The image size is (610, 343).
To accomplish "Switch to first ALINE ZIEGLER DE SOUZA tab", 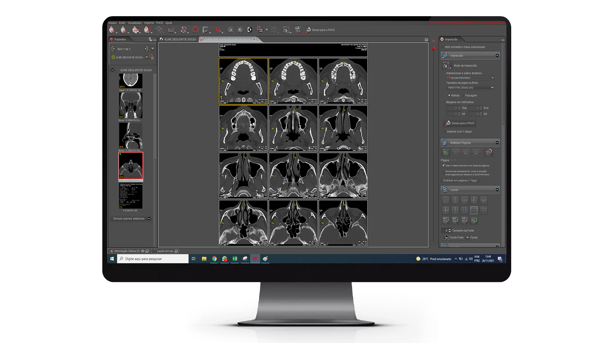I will click(178, 39).
